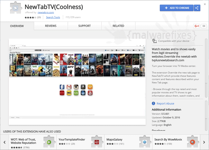Screen dimensions: 209x150
Task: Click the Facebook icon in the preview screenshot
Action: (x=62, y=87)
